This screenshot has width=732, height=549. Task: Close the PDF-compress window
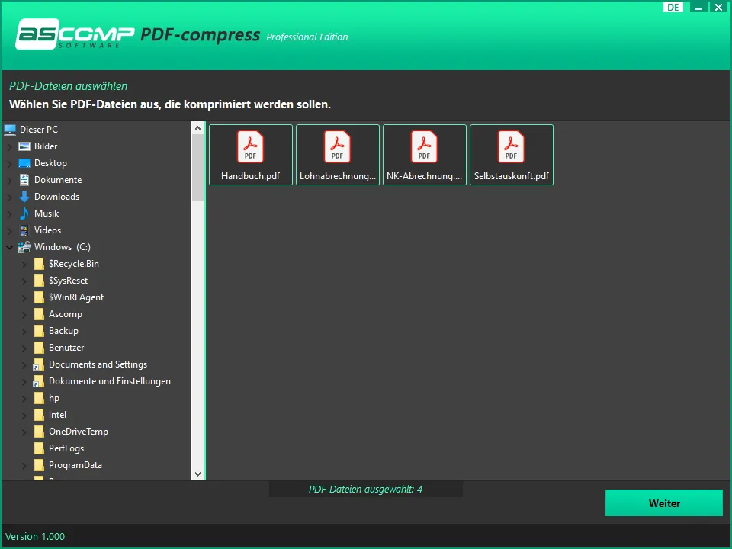tap(719, 7)
